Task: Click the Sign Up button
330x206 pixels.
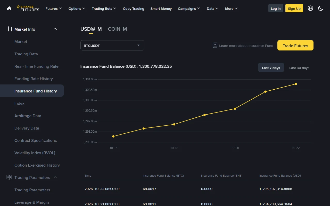Action: click(x=294, y=8)
